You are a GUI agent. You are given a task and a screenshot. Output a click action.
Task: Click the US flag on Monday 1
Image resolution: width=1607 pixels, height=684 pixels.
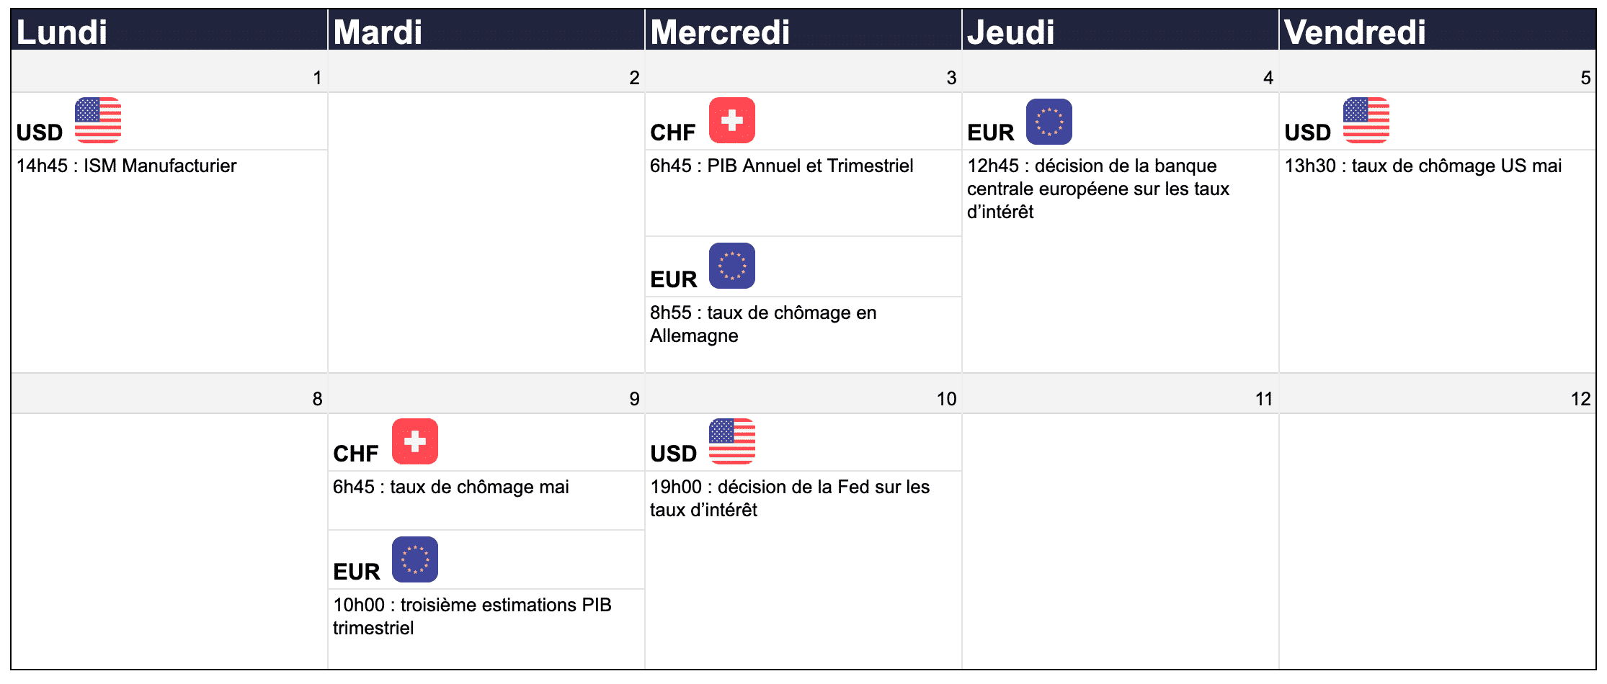(98, 120)
